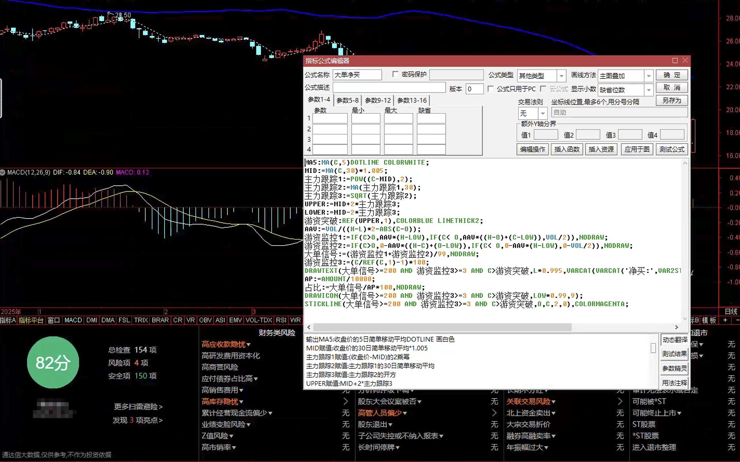
Task: Toggle the 云公式 checkbox
Action: (543, 89)
